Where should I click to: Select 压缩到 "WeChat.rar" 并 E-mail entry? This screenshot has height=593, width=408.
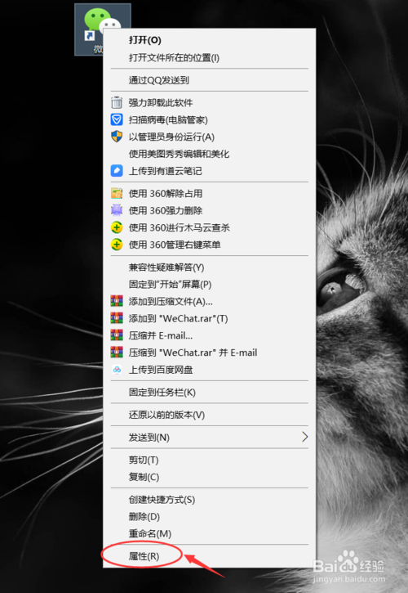[x=209, y=352]
